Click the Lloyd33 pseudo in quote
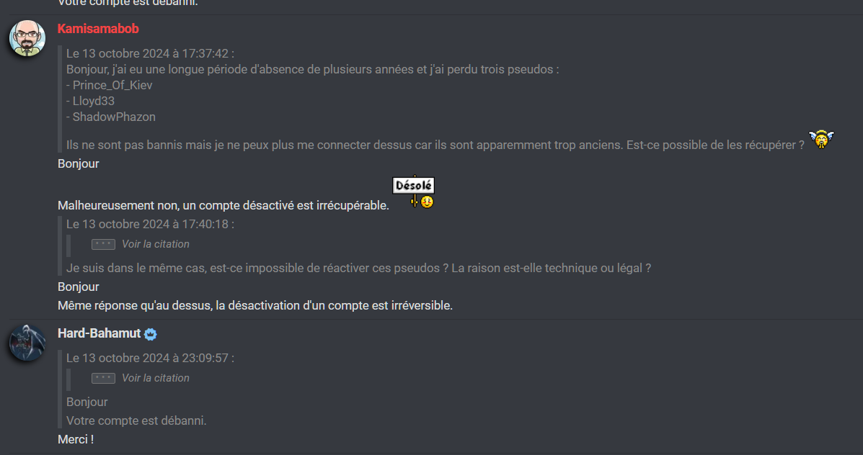The width and height of the screenshot is (863, 455). [x=94, y=101]
